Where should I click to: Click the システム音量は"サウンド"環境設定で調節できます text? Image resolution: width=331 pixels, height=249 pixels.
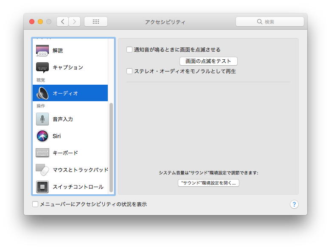pyautogui.click(x=208, y=173)
